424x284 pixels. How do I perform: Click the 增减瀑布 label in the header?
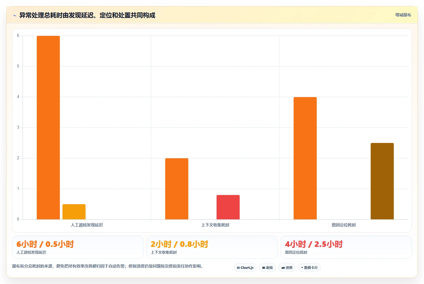(x=403, y=15)
